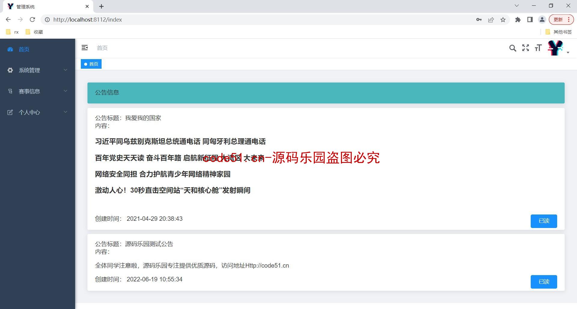Click the title 公告标题：源码乐园测试公告
Screen dimensions: 577x309
pyautogui.click(x=134, y=244)
